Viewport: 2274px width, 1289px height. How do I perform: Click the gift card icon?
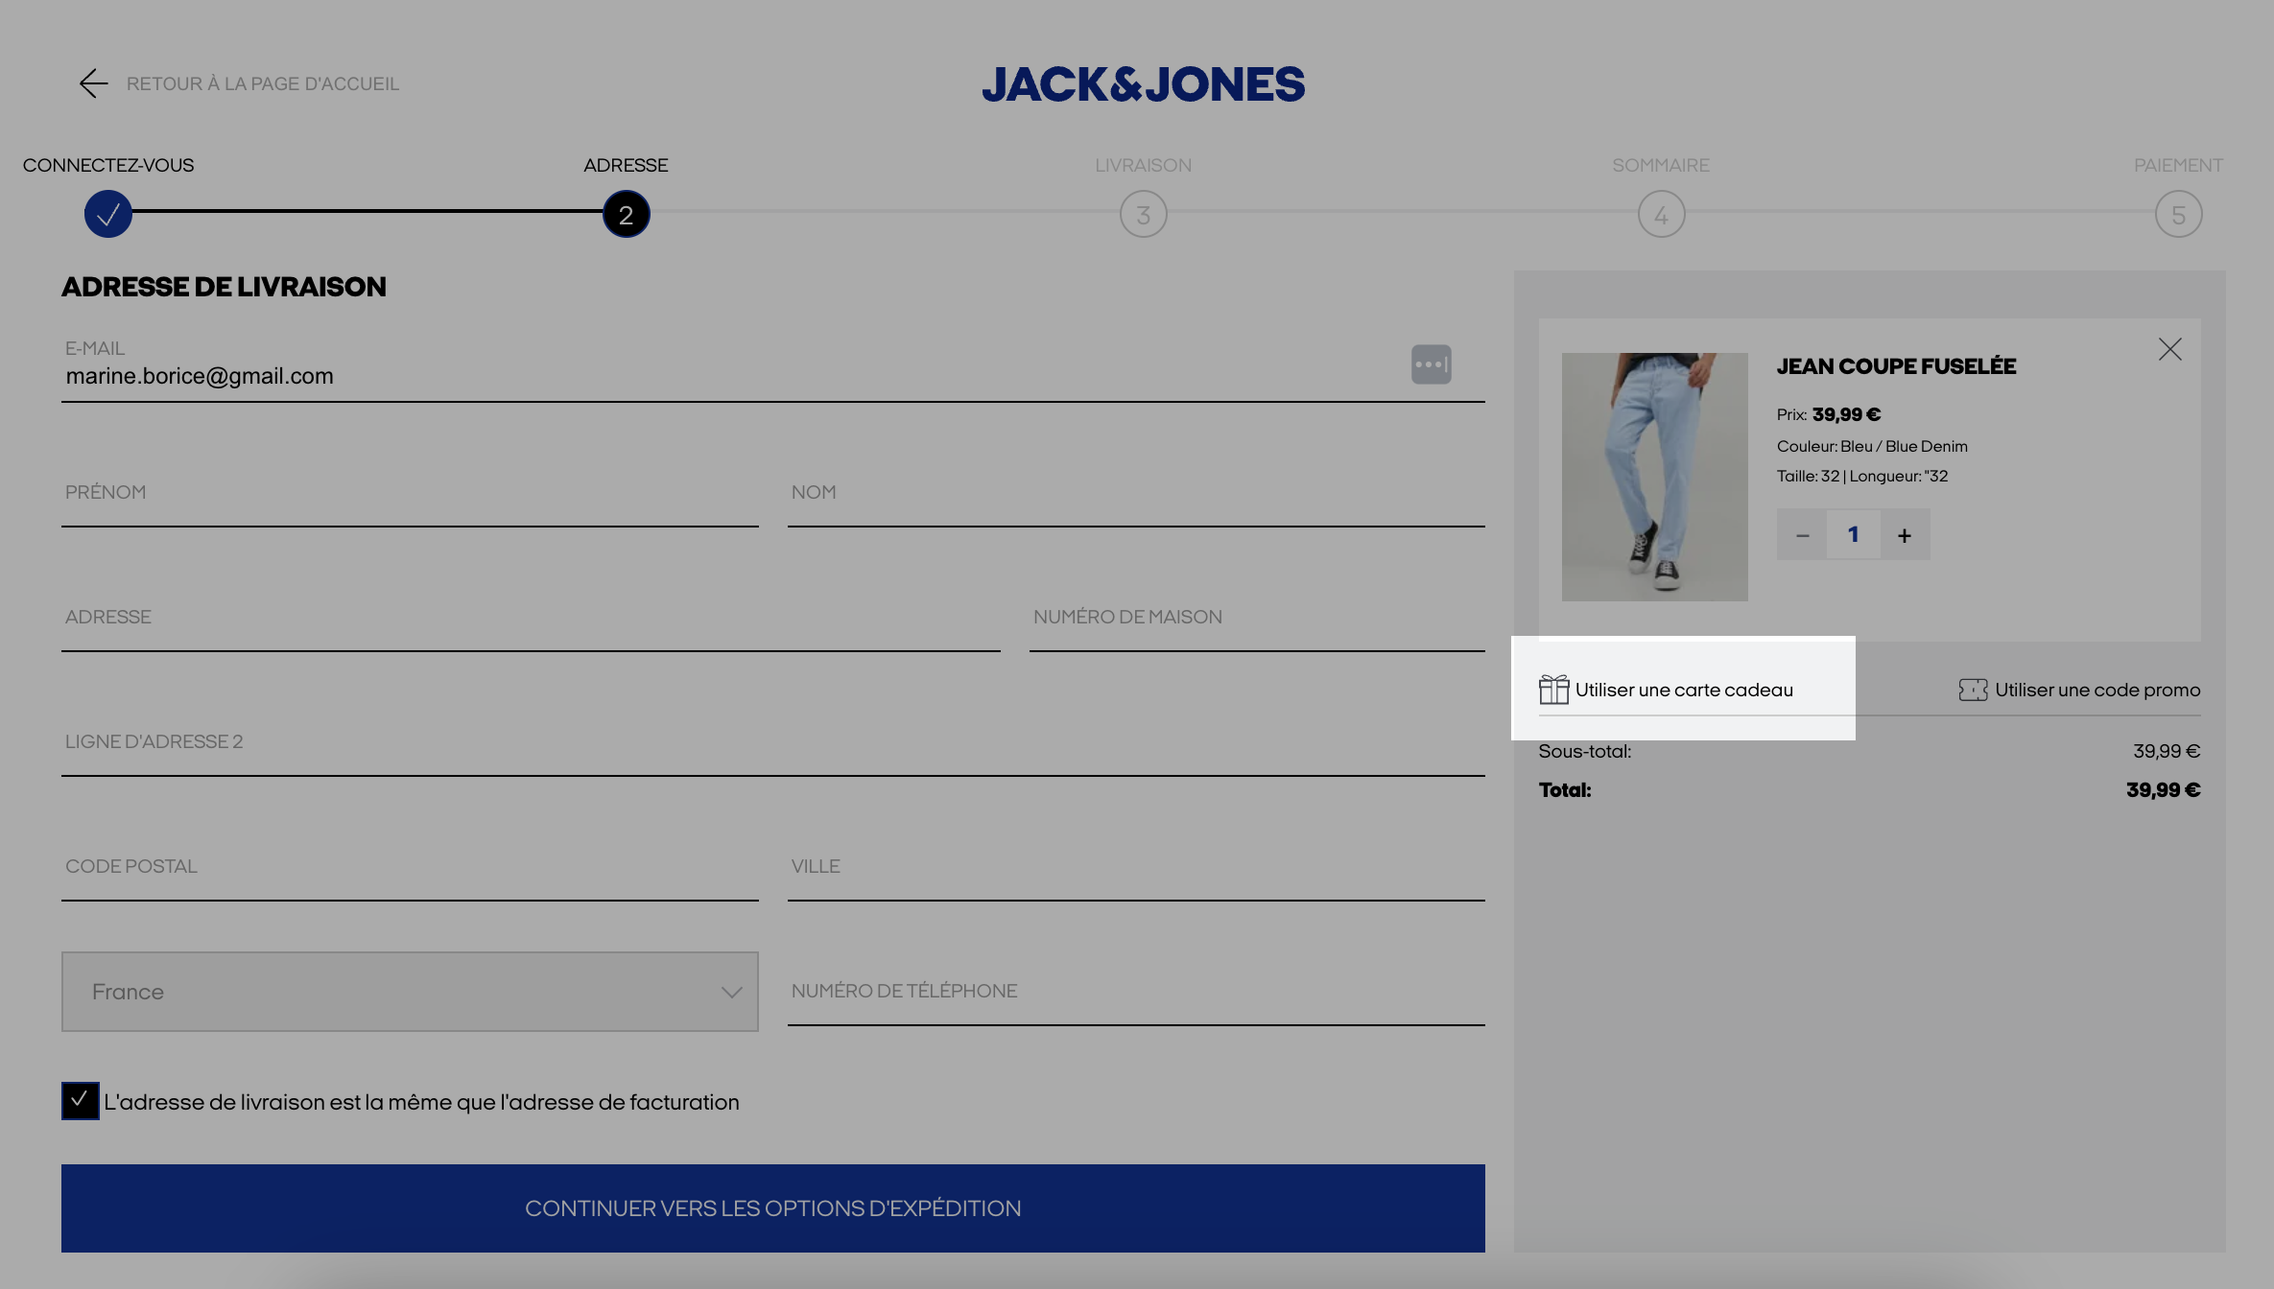point(1553,690)
